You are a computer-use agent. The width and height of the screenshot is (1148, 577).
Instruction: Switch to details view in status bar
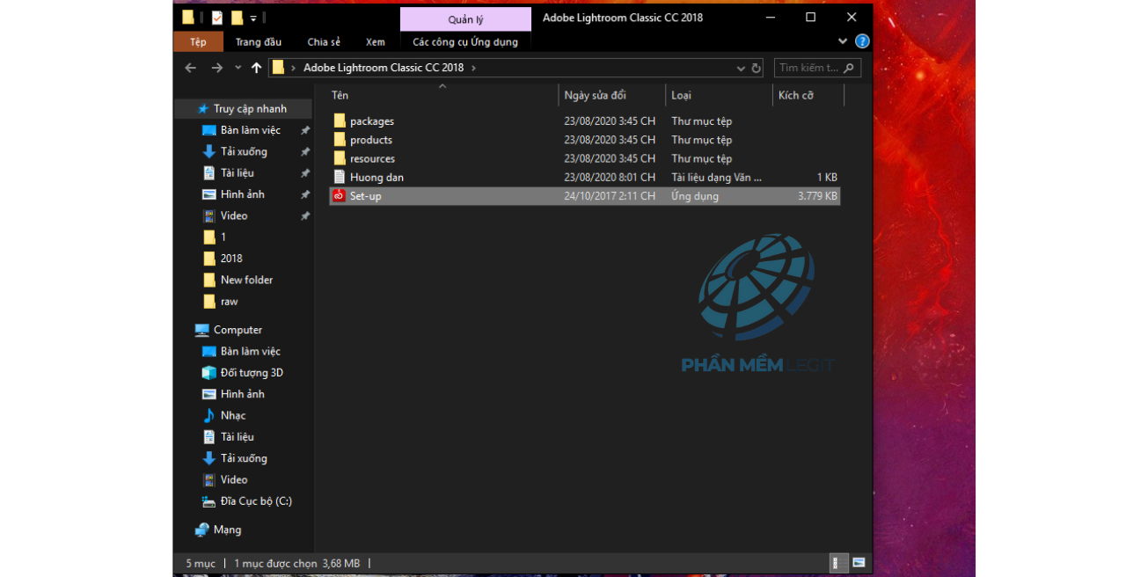(x=838, y=563)
